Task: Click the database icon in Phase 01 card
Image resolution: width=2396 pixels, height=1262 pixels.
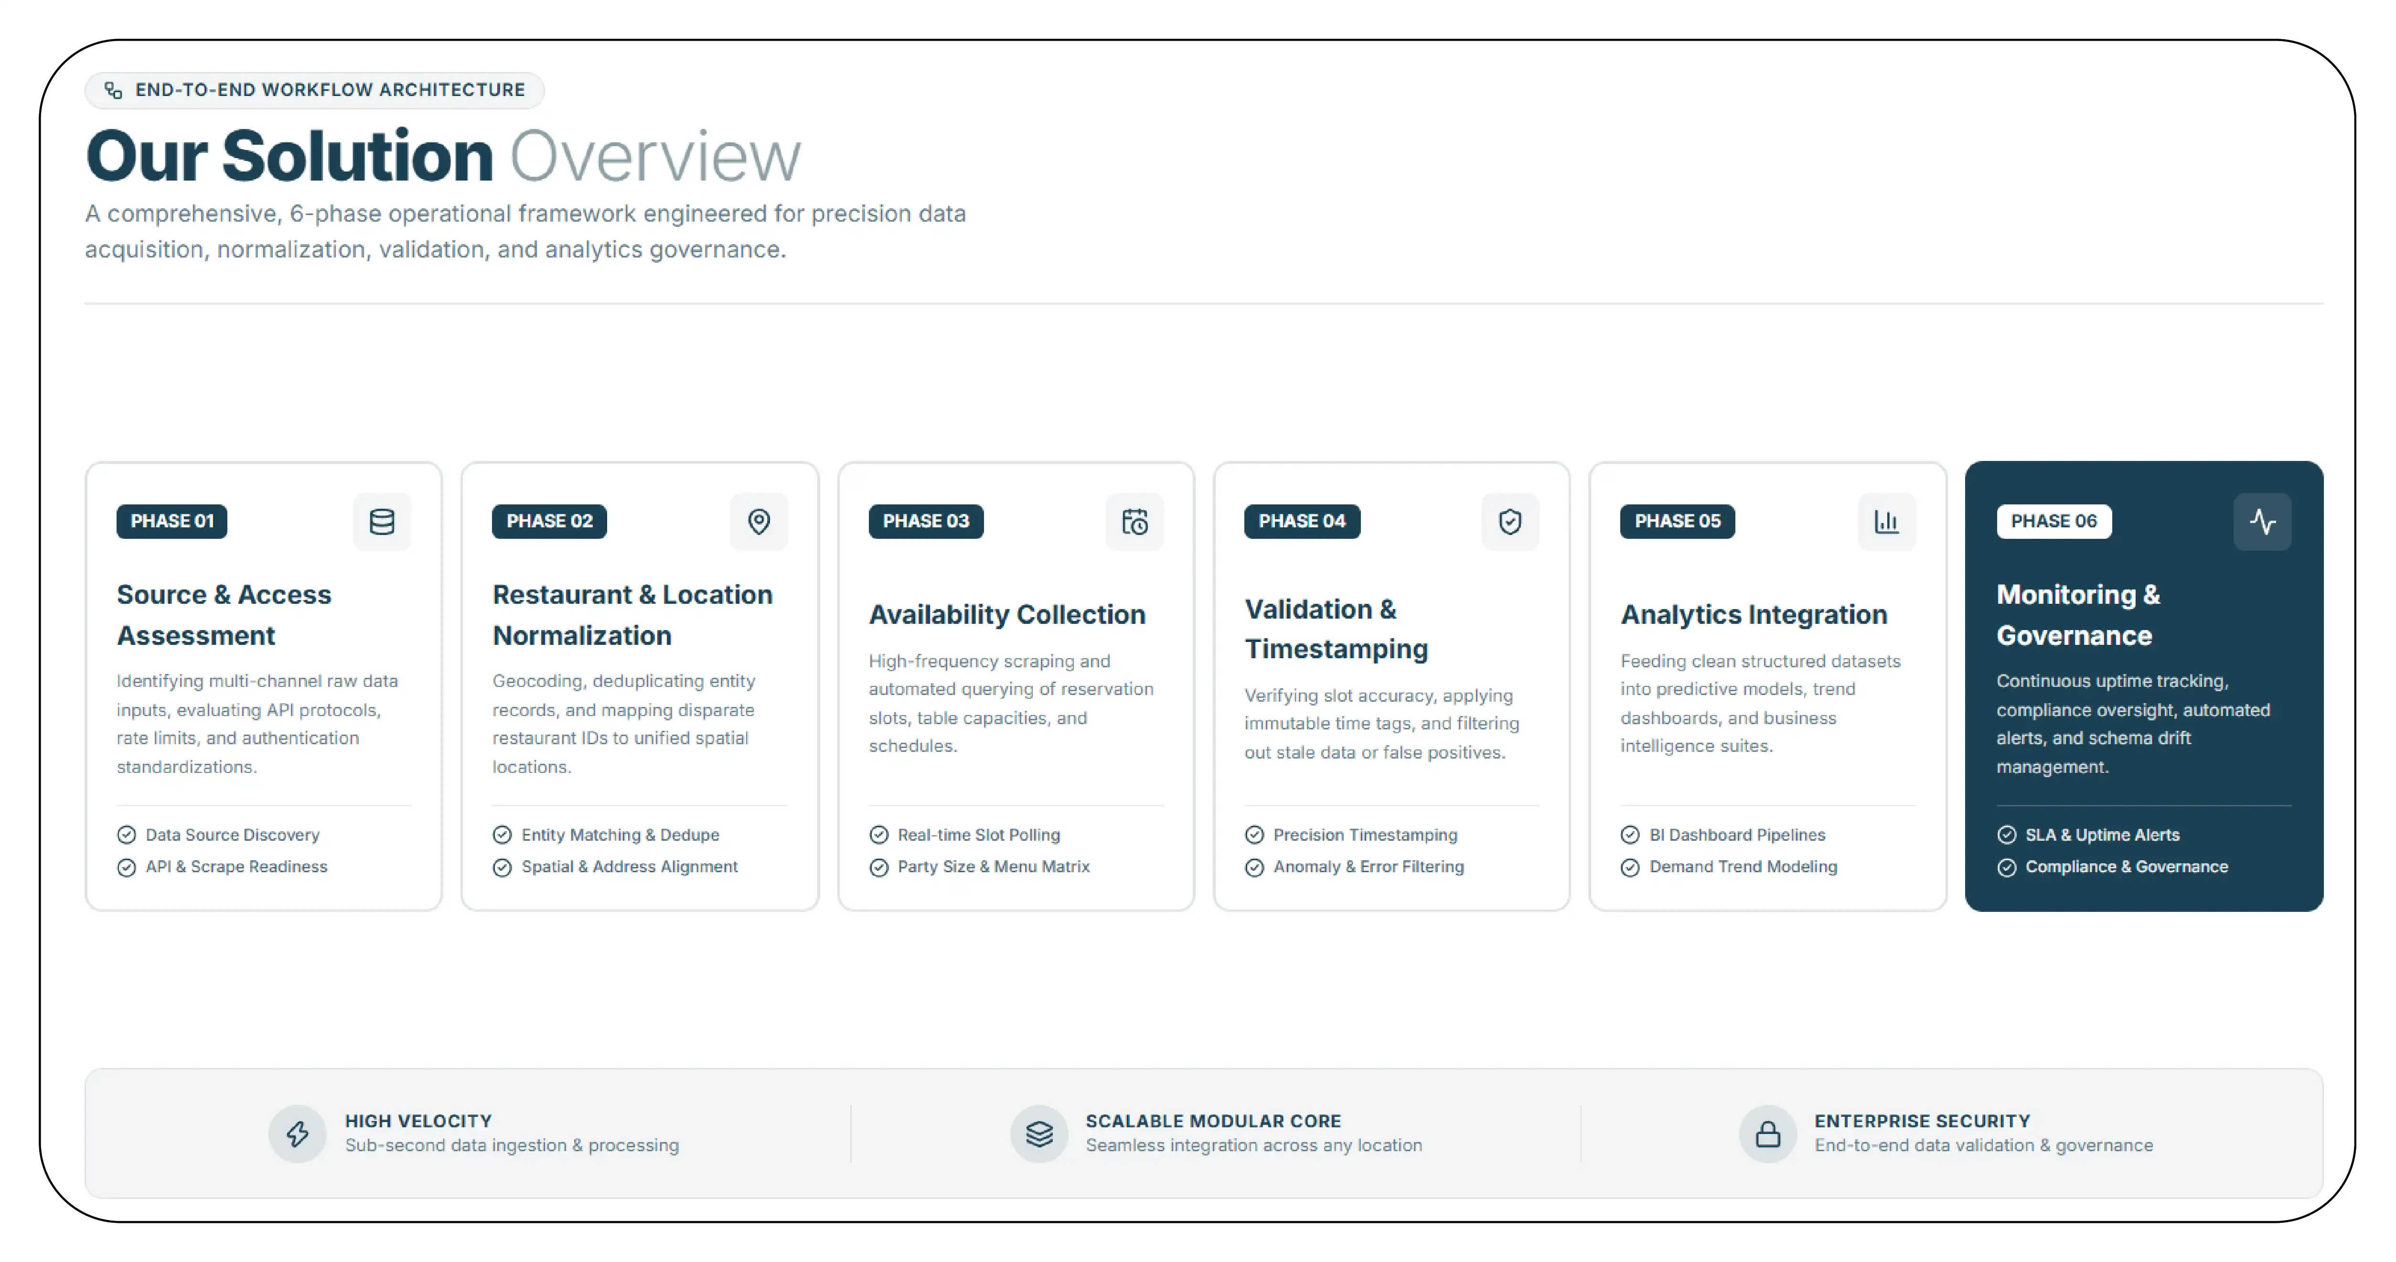Action: (x=381, y=522)
